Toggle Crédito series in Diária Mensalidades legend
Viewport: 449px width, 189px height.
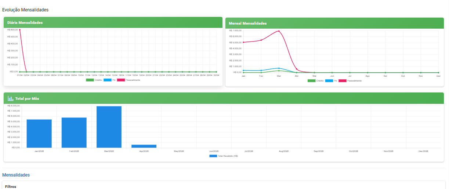tap(90, 80)
